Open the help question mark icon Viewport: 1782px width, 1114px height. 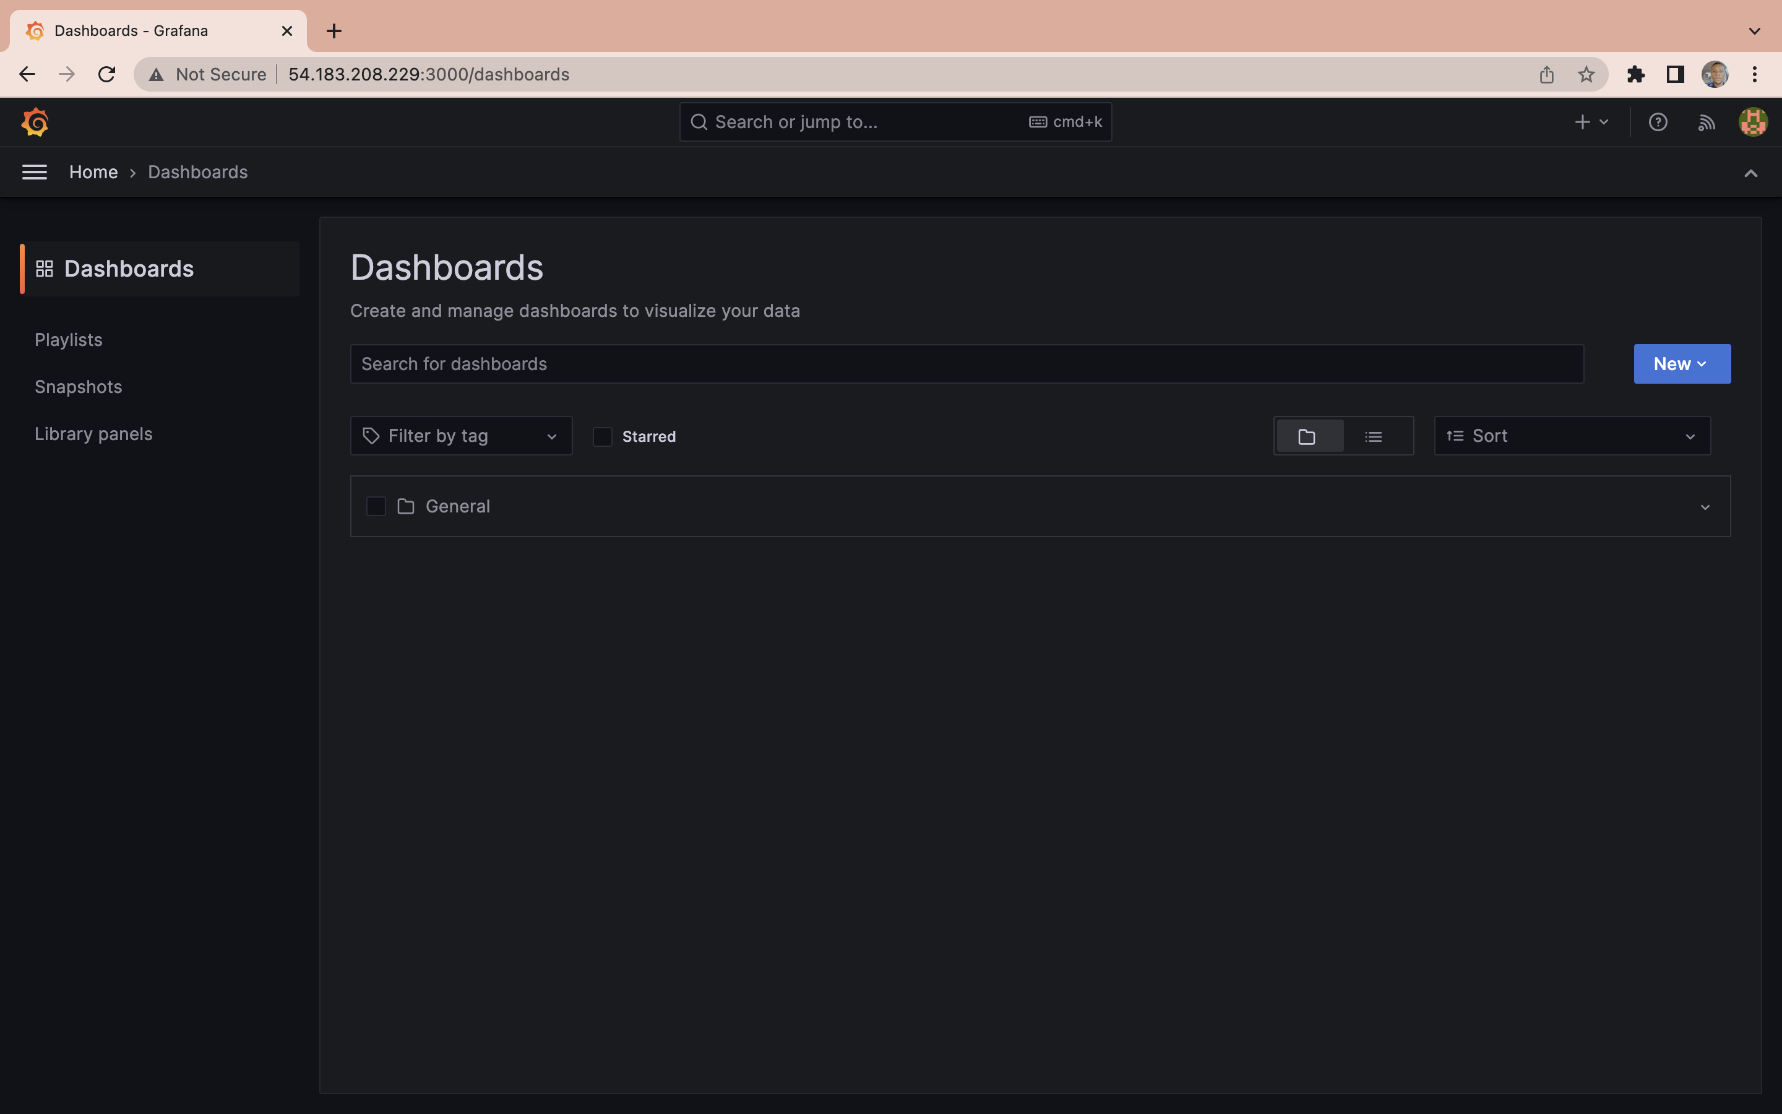[x=1658, y=121]
